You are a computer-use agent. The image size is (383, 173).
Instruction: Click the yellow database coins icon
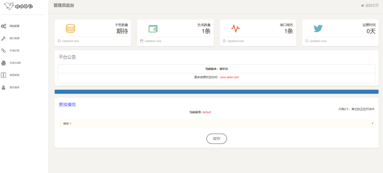tap(71, 28)
